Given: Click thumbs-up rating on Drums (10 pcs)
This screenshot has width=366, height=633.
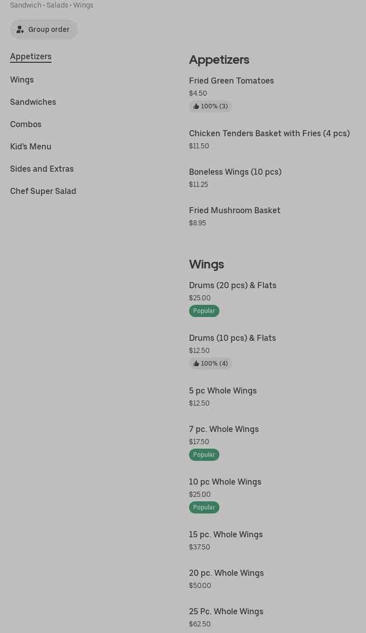Looking at the screenshot, I should [x=210, y=364].
